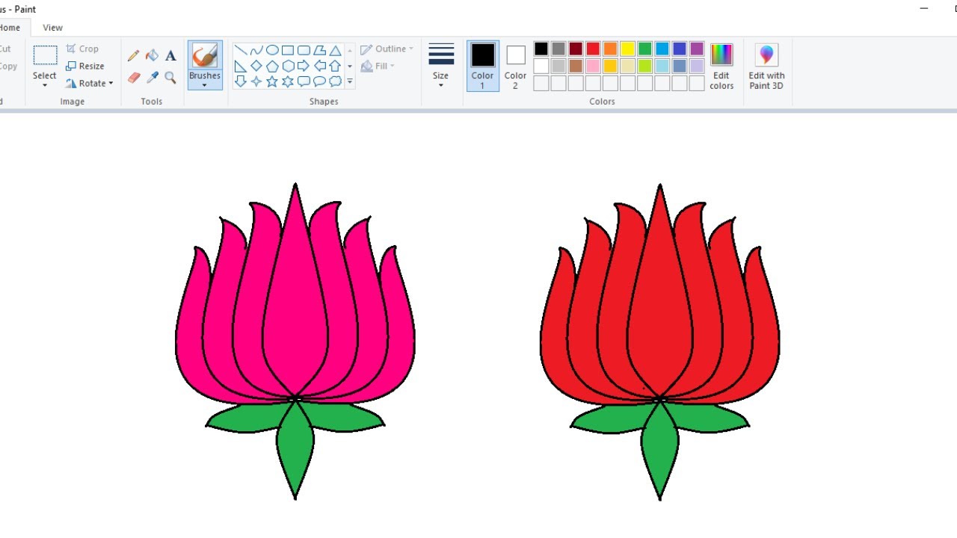Choose the Four-point star shape
This screenshot has height=538, width=957.
tap(256, 81)
